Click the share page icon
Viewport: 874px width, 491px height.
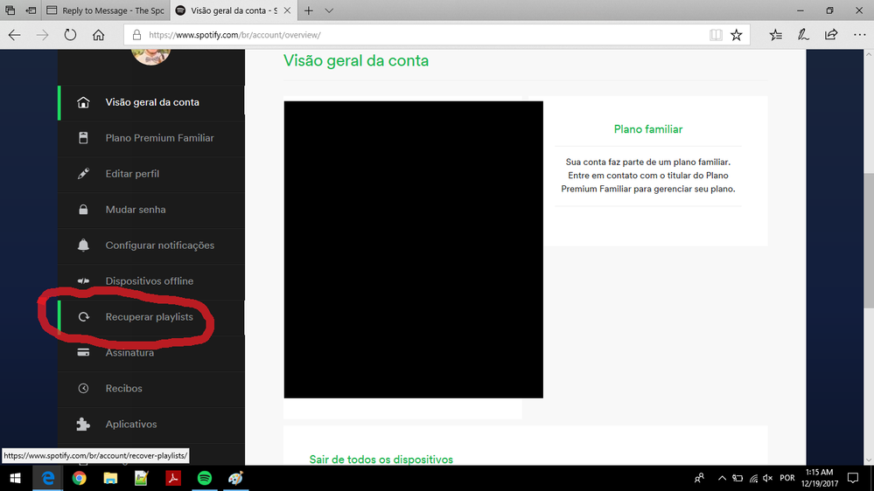click(831, 35)
